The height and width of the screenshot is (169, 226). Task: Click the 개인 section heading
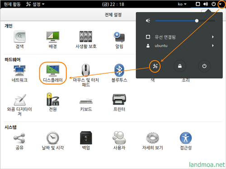(x=9, y=26)
